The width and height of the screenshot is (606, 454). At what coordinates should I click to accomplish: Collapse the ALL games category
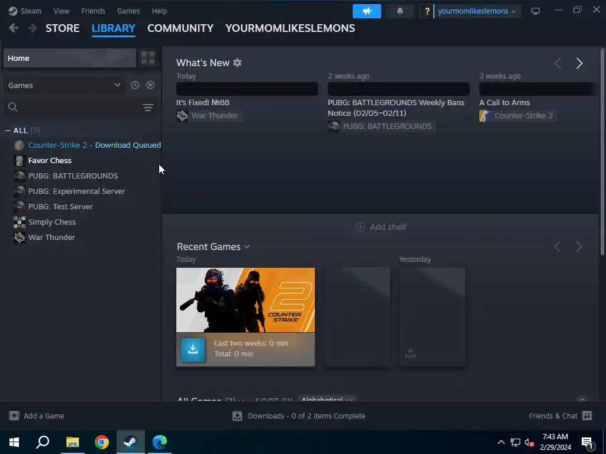coord(8,131)
